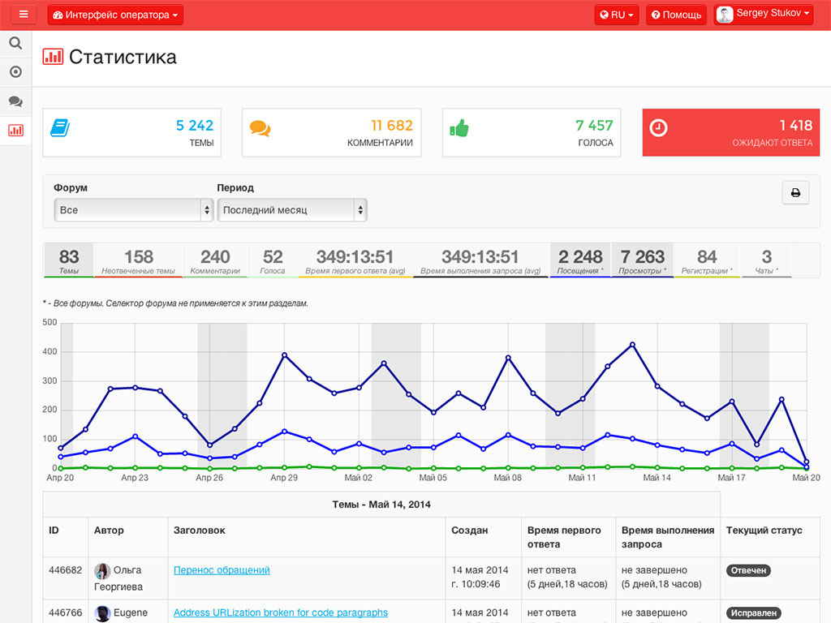
Task: Open the target circle sidebar icon
Action: tap(16, 72)
